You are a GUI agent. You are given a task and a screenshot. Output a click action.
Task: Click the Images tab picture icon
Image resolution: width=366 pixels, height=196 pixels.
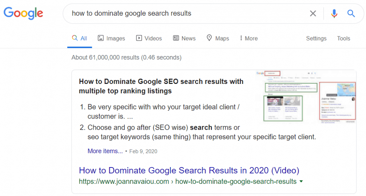click(x=100, y=38)
